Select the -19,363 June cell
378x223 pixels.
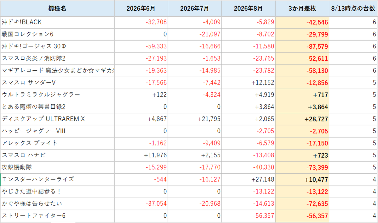pos(141,71)
